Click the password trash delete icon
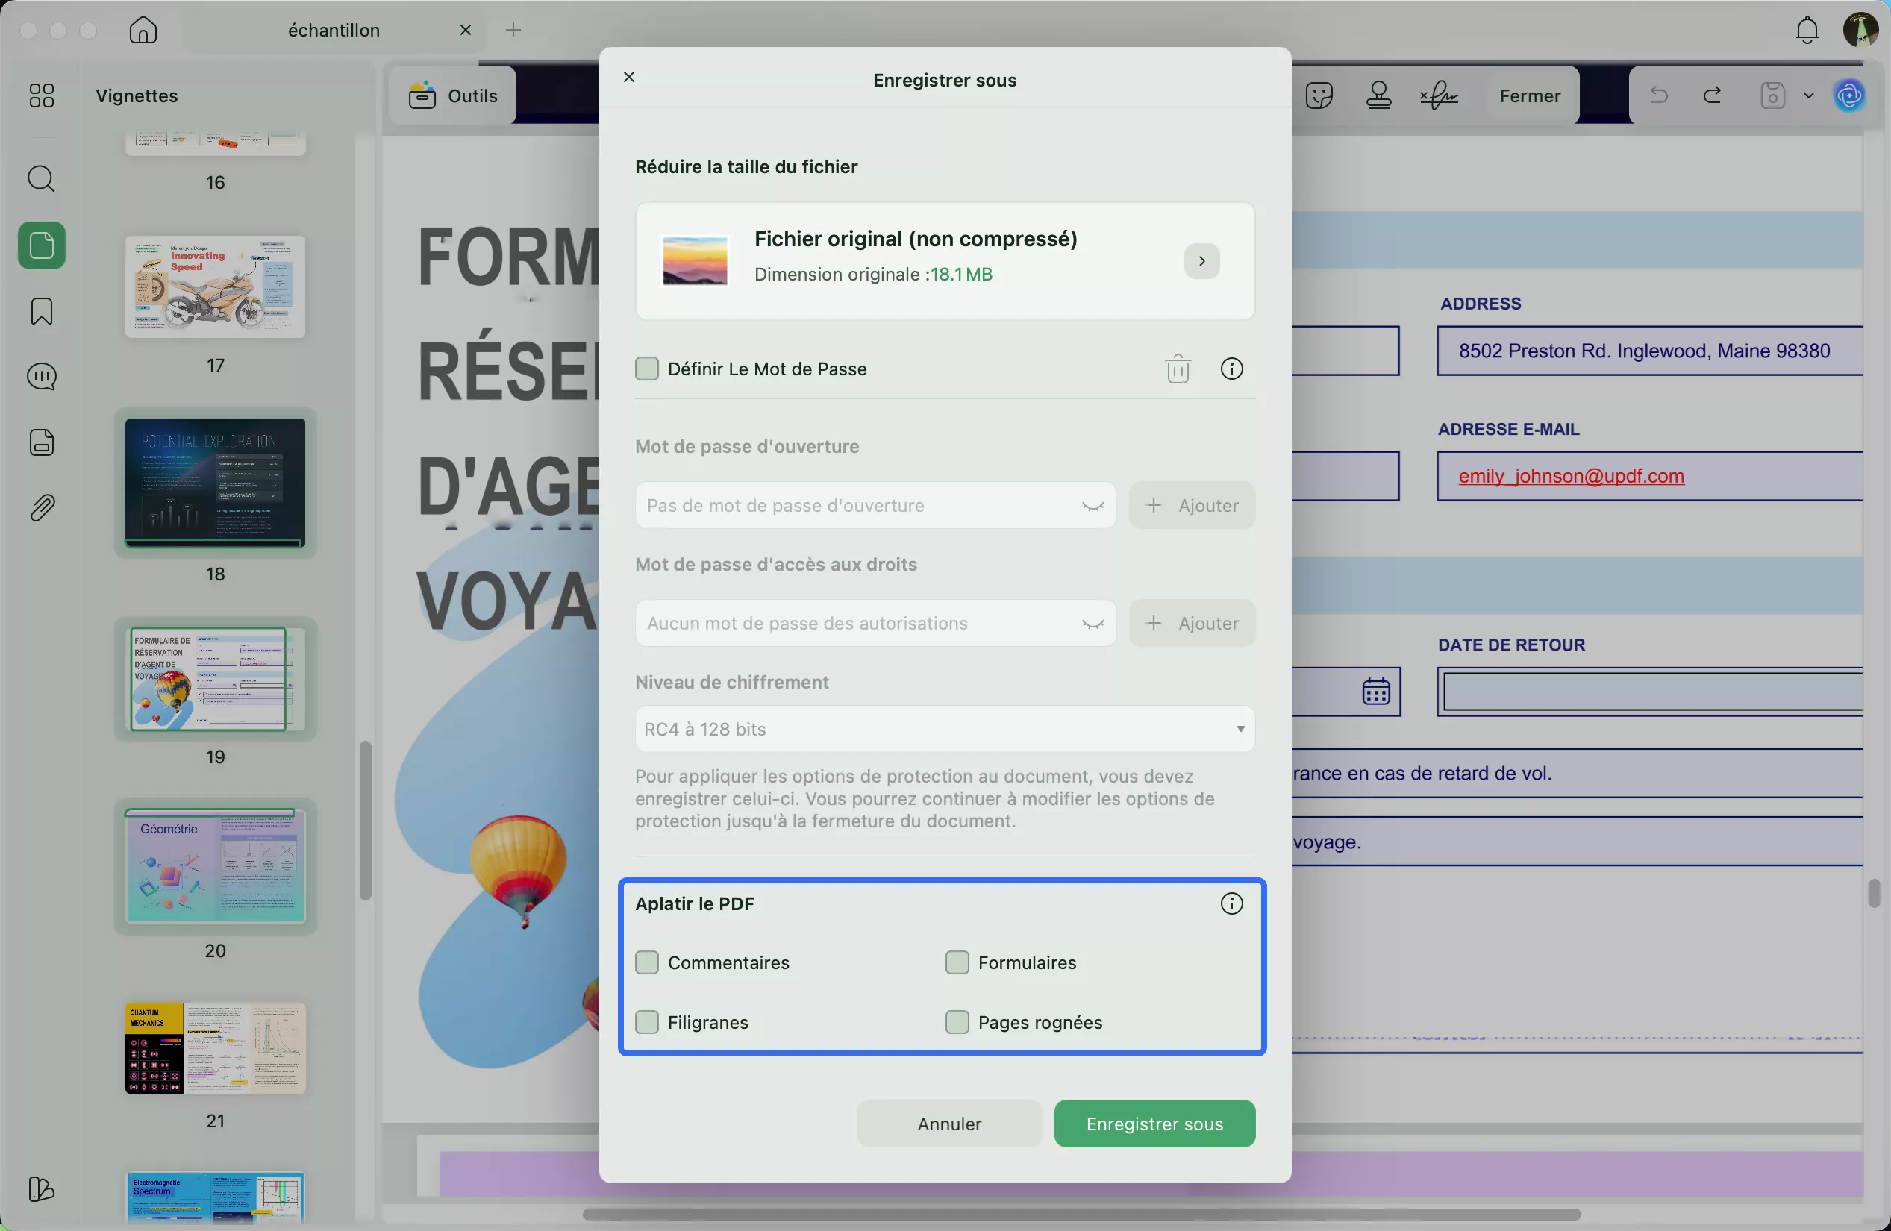 pyautogui.click(x=1178, y=369)
